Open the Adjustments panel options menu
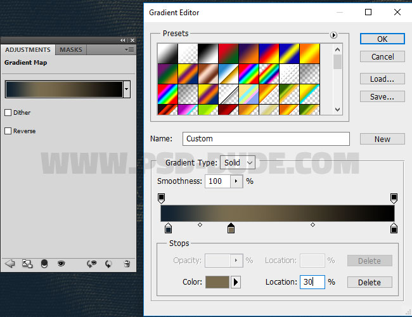This screenshot has height=317, width=412. point(129,49)
